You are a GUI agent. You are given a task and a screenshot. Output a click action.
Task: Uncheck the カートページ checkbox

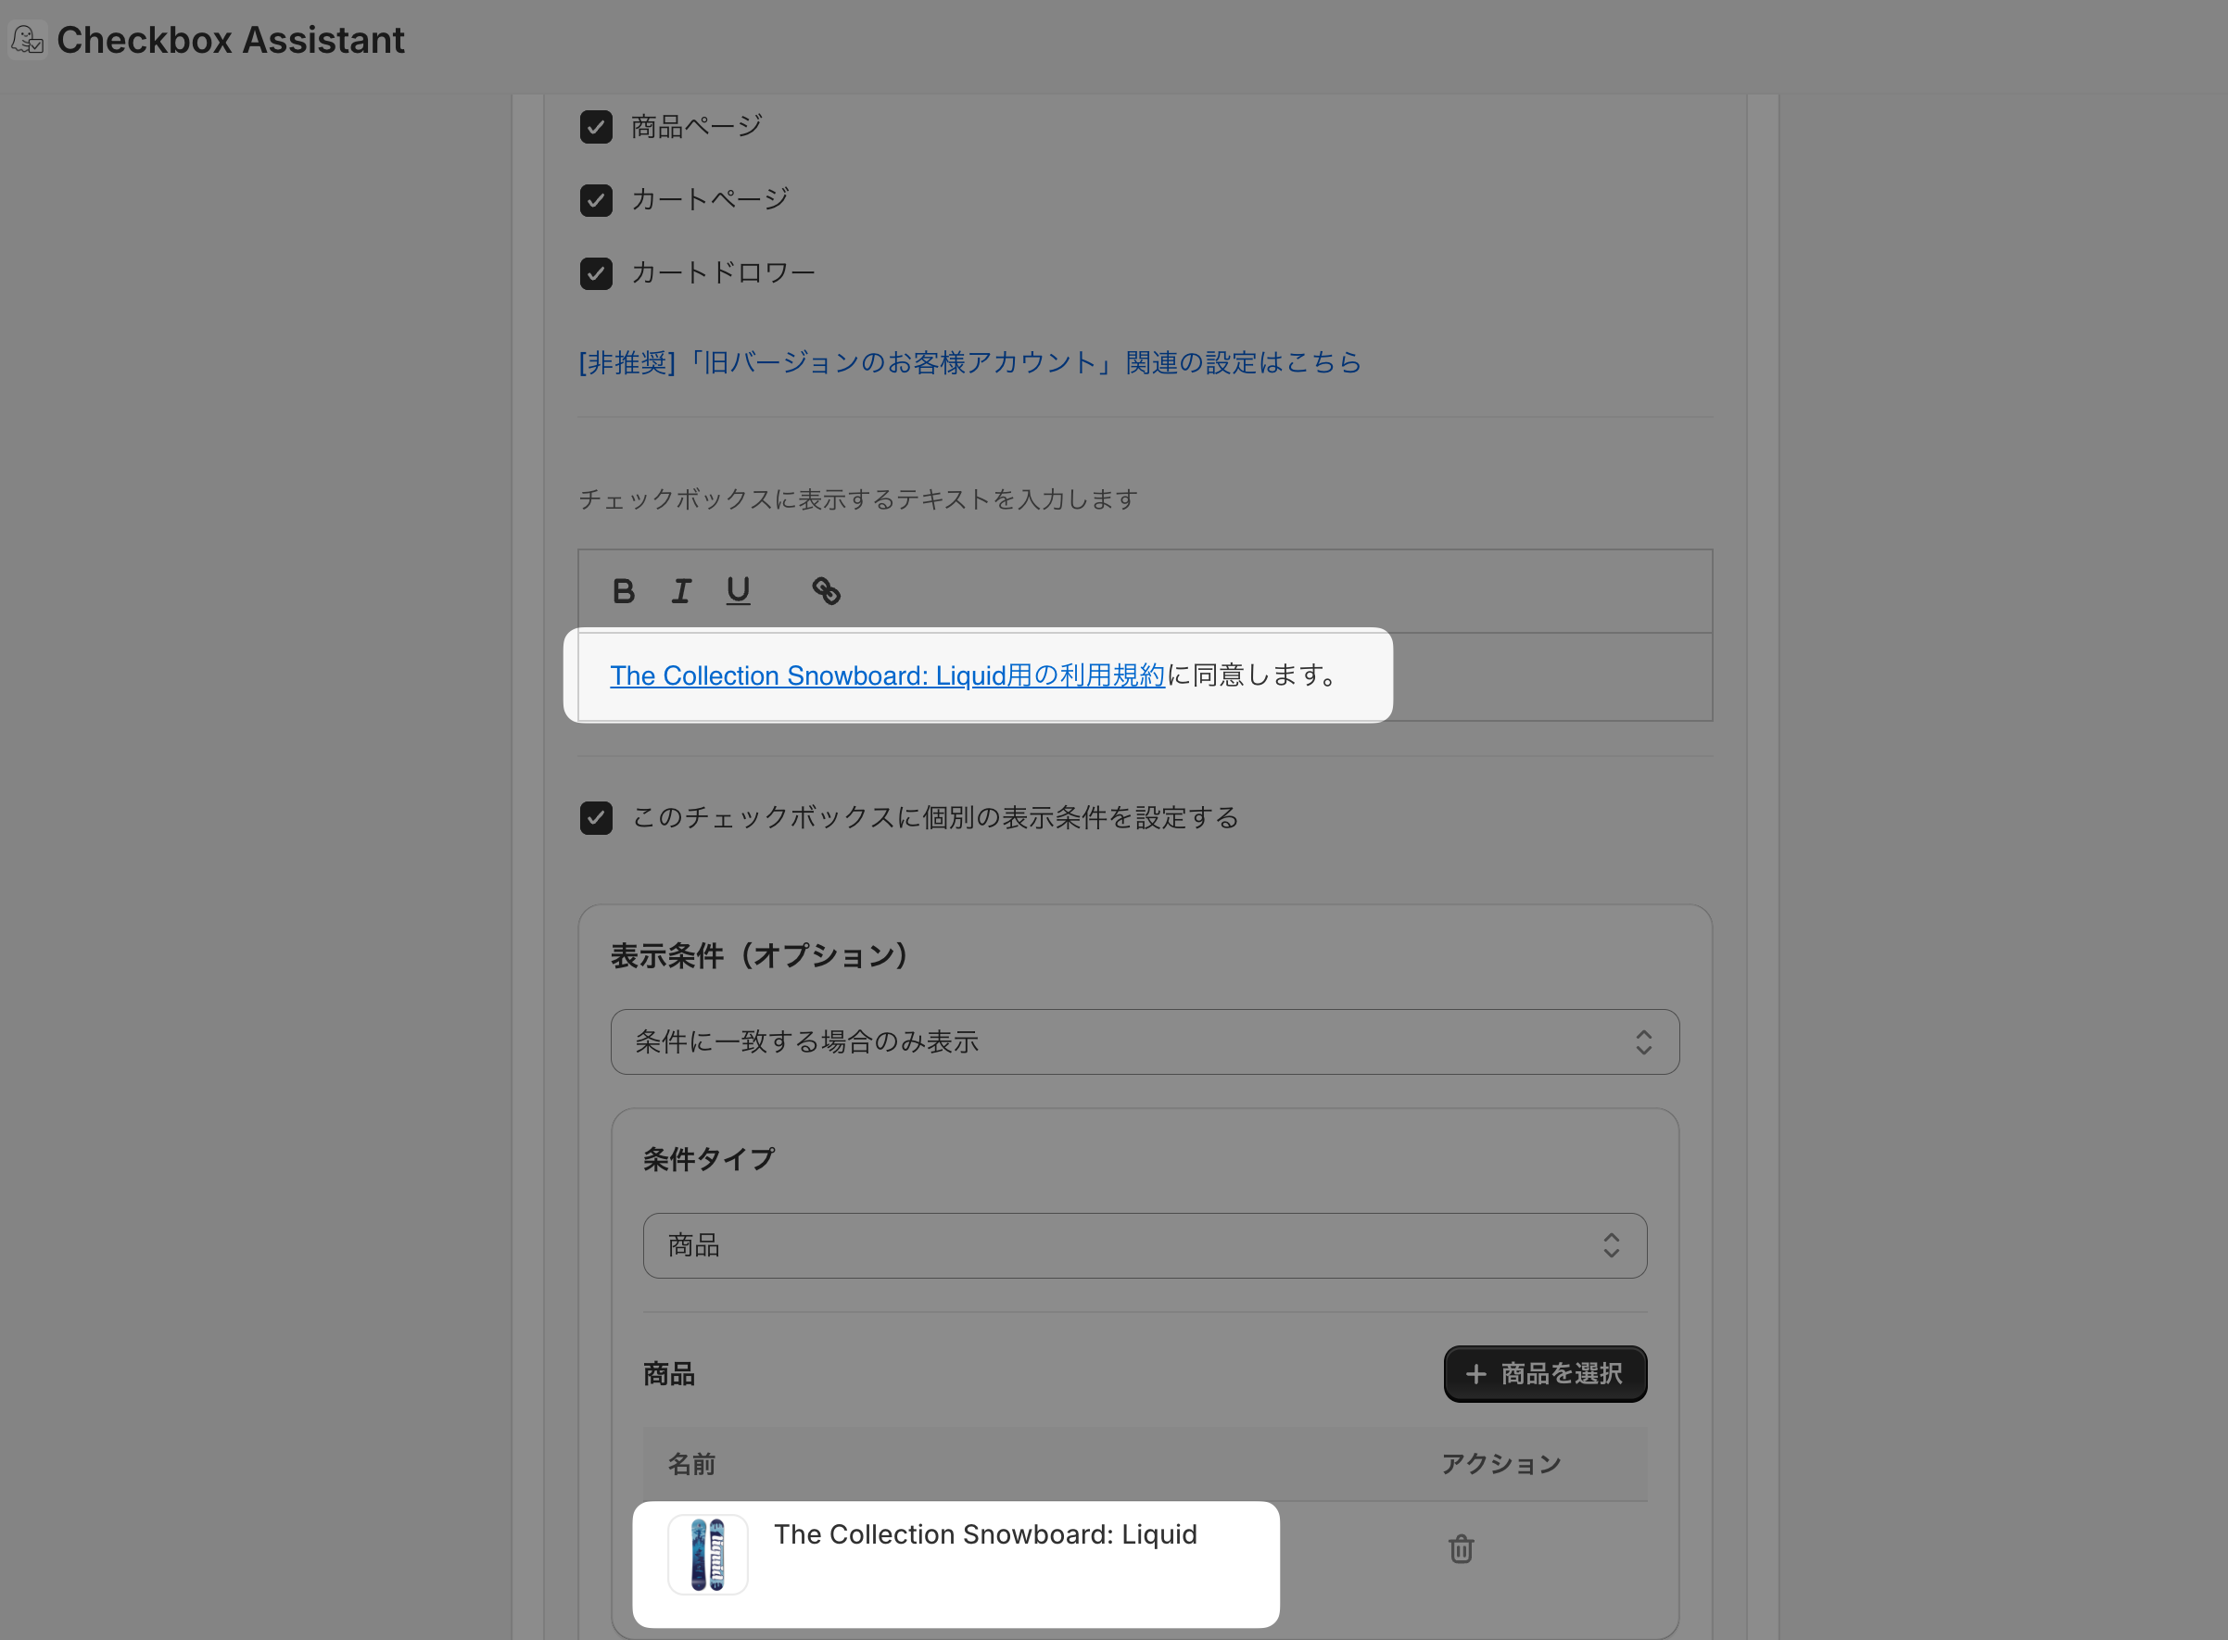(x=596, y=199)
